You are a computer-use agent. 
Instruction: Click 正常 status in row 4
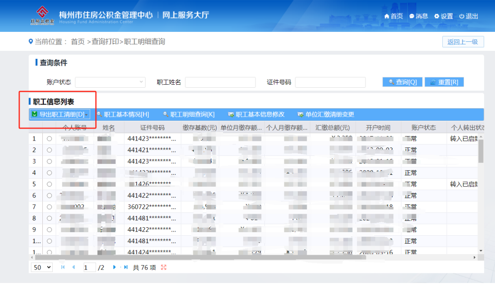click(x=411, y=173)
